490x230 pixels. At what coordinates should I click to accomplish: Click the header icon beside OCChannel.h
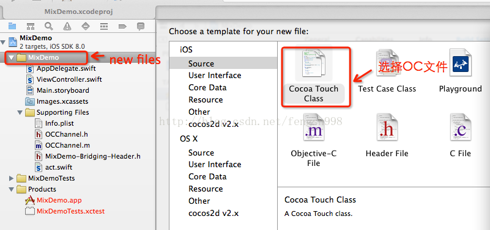click(x=39, y=134)
